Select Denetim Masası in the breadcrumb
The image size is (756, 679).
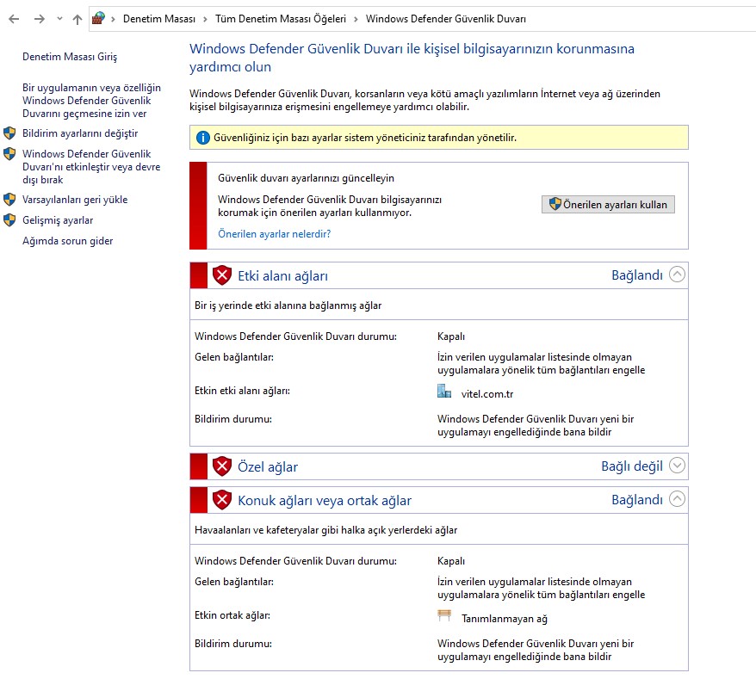coord(159,19)
